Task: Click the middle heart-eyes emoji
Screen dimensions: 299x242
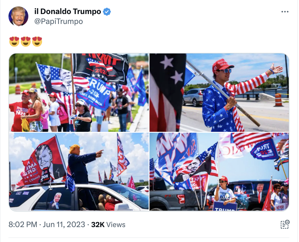Action: click(x=26, y=42)
